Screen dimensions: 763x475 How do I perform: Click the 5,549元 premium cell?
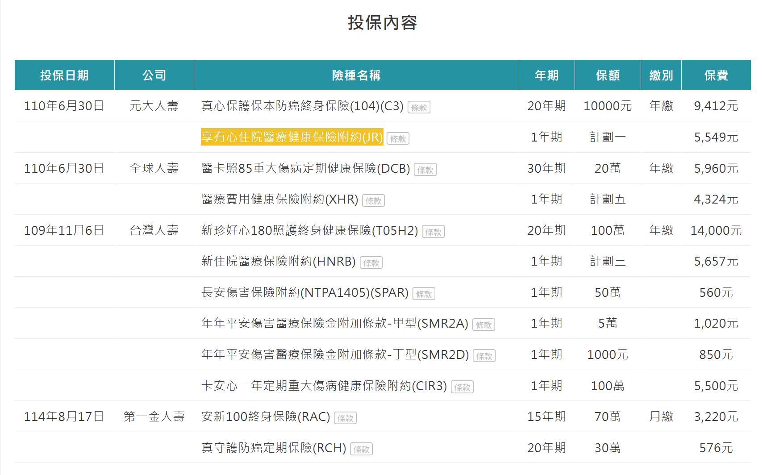click(x=716, y=137)
